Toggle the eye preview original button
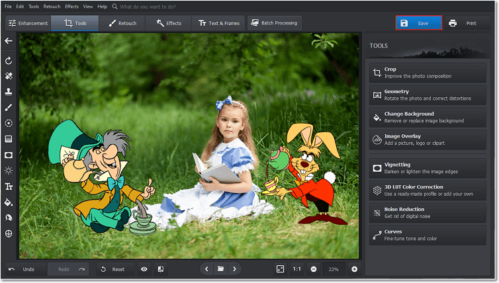499x283 pixels. click(144, 269)
